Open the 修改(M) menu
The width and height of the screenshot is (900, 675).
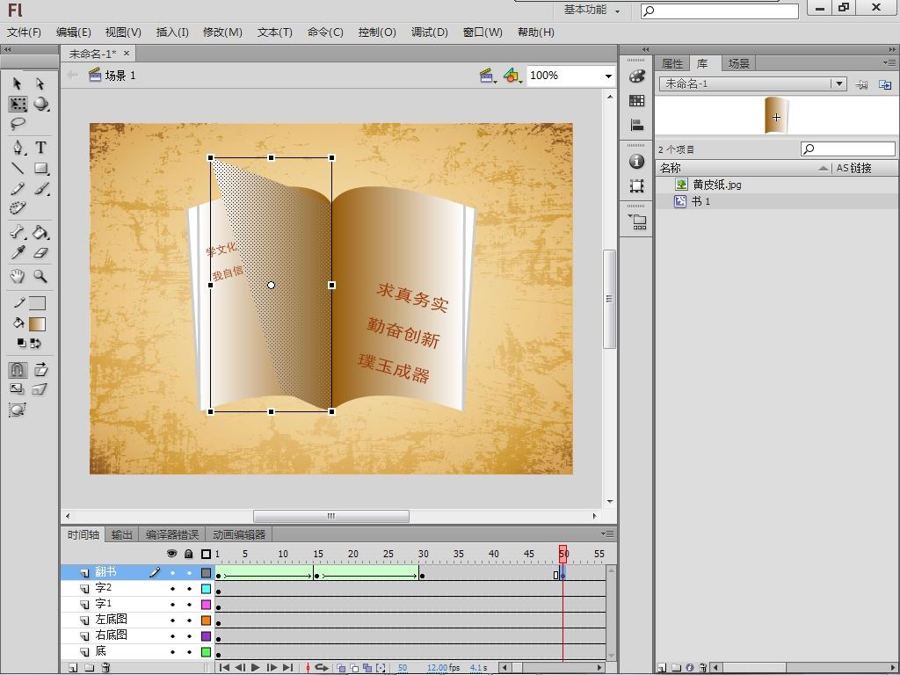pos(222,33)
